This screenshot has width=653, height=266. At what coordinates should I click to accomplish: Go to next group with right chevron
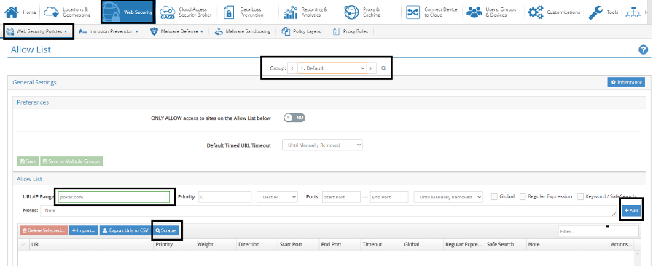point(371,68)
